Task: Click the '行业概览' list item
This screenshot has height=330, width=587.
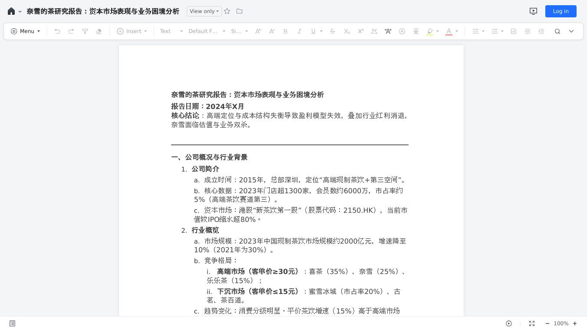Action: pos(205,230)
